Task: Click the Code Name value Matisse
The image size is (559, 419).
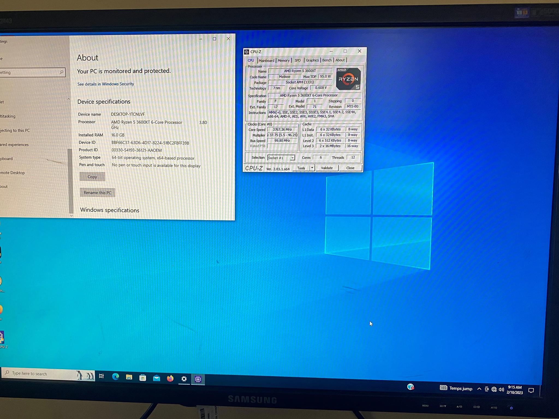Action: (x=285, y=77)
